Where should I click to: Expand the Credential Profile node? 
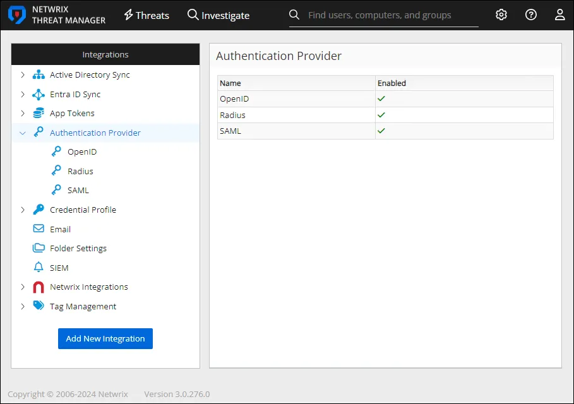23,210
